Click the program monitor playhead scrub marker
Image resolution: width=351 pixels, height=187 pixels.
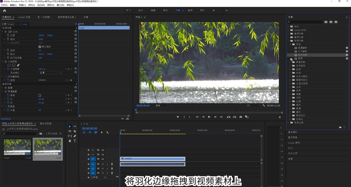[x=136, y=110]
